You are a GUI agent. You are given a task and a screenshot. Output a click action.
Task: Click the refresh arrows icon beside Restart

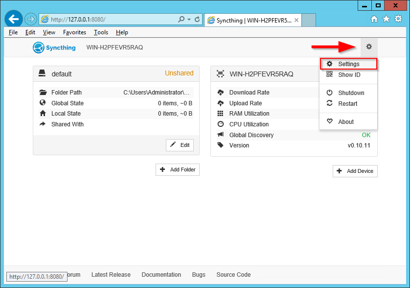(x=329, y=103)
